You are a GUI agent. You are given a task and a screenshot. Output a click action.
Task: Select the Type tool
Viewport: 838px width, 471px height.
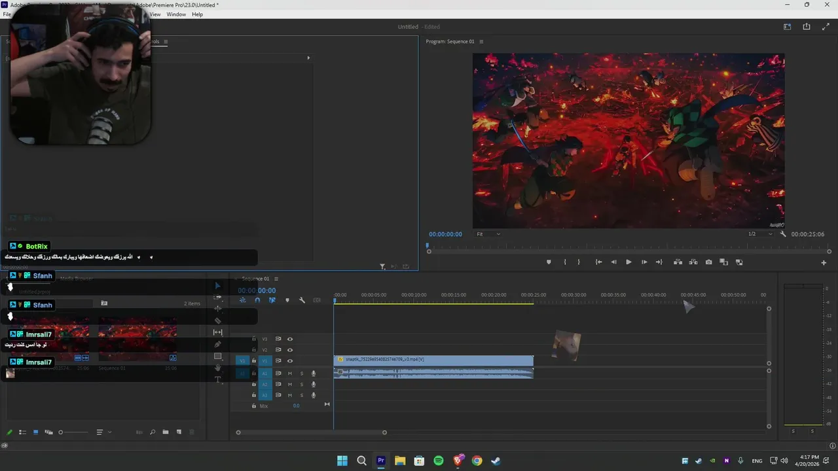(218, 379)
